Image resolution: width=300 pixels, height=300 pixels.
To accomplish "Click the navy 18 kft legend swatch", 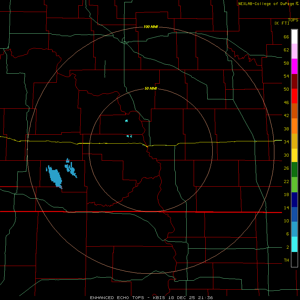I will [294, 200].
